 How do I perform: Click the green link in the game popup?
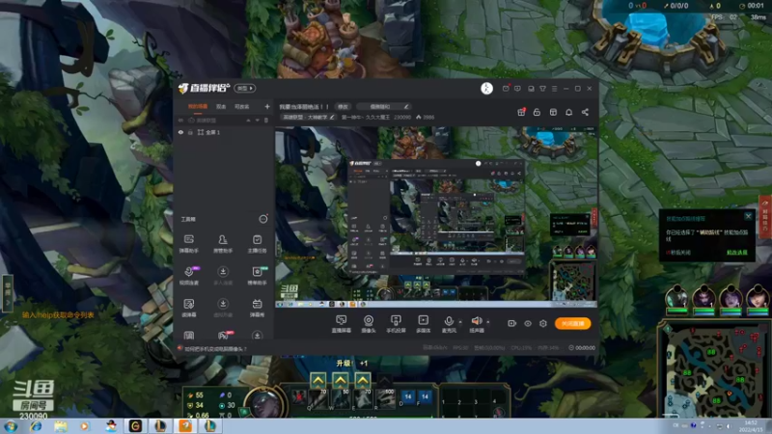click(x=736, y=253)
